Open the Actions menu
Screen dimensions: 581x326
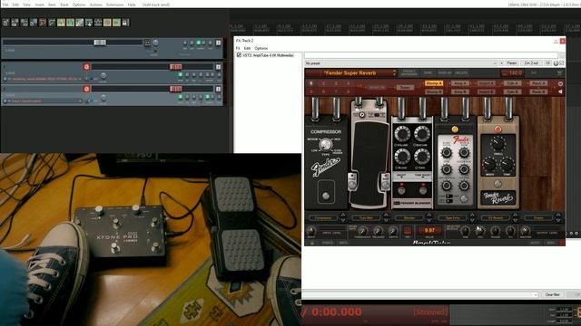96,5
